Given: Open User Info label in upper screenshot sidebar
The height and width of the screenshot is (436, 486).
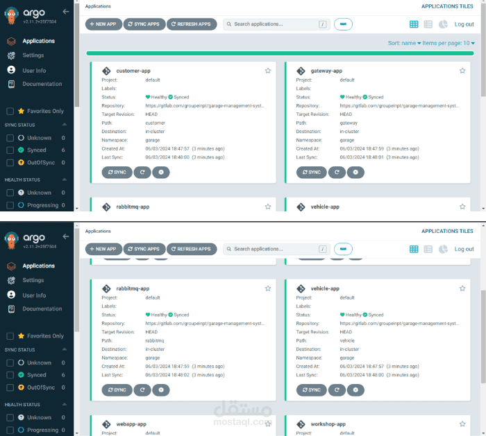Looking at the screenshot, I should pos(34,71).
